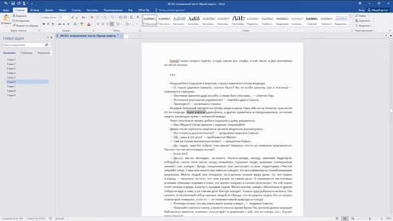Click the proofing check icon in status bar
The height and width of the screenshot is (221, 393).
(x=50, y=219)
